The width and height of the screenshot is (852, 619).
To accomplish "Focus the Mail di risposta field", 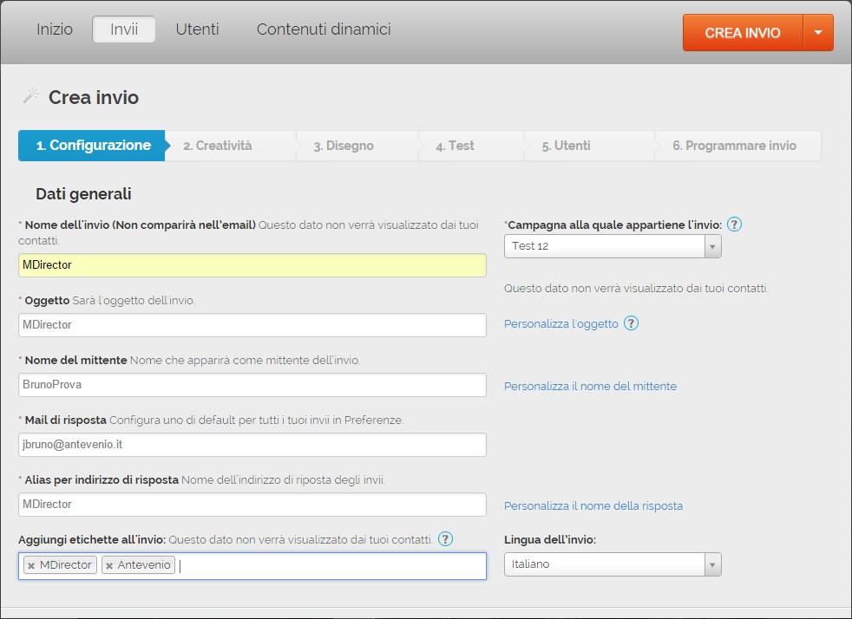I will pos(252,445).
